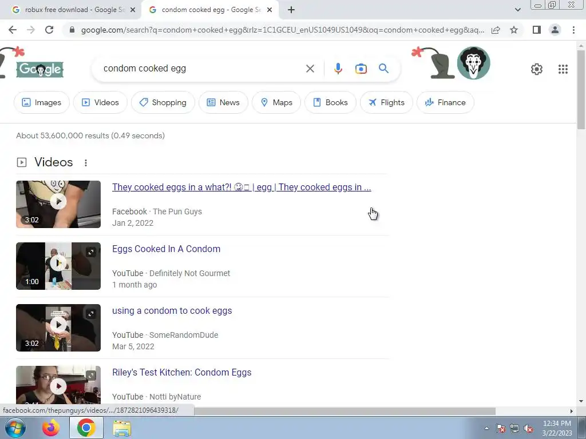Share this page via address bar icon
The image size is (586, 439).
tap(496, 30)
